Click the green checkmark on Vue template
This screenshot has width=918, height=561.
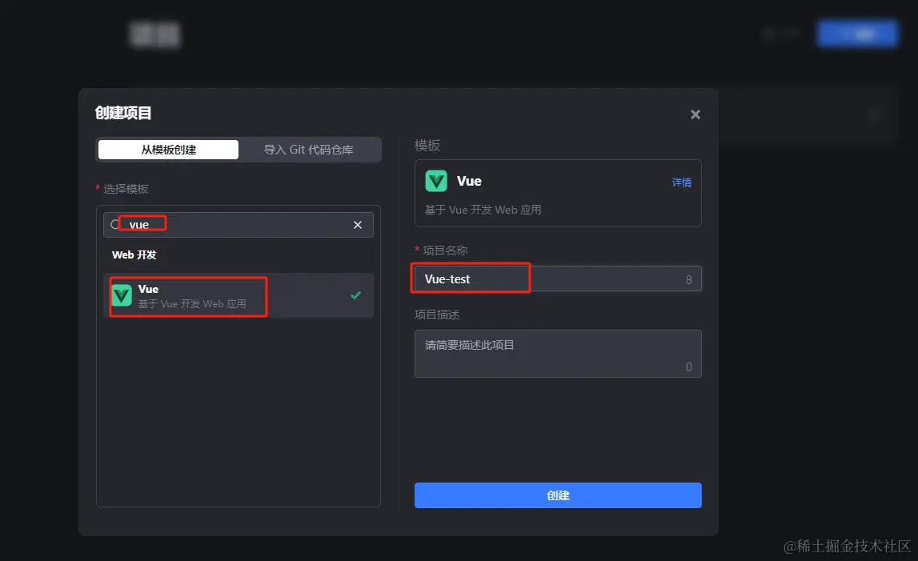click(356, 295)
